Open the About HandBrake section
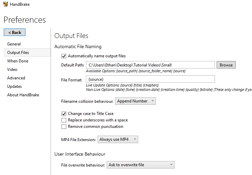This screenshot has height=175, width=252. click(23, 95)
